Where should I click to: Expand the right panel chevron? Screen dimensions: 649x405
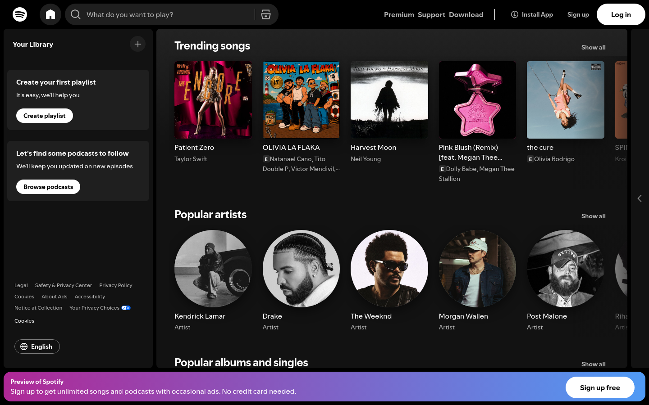pyautogui.click(x=640, y=198)
